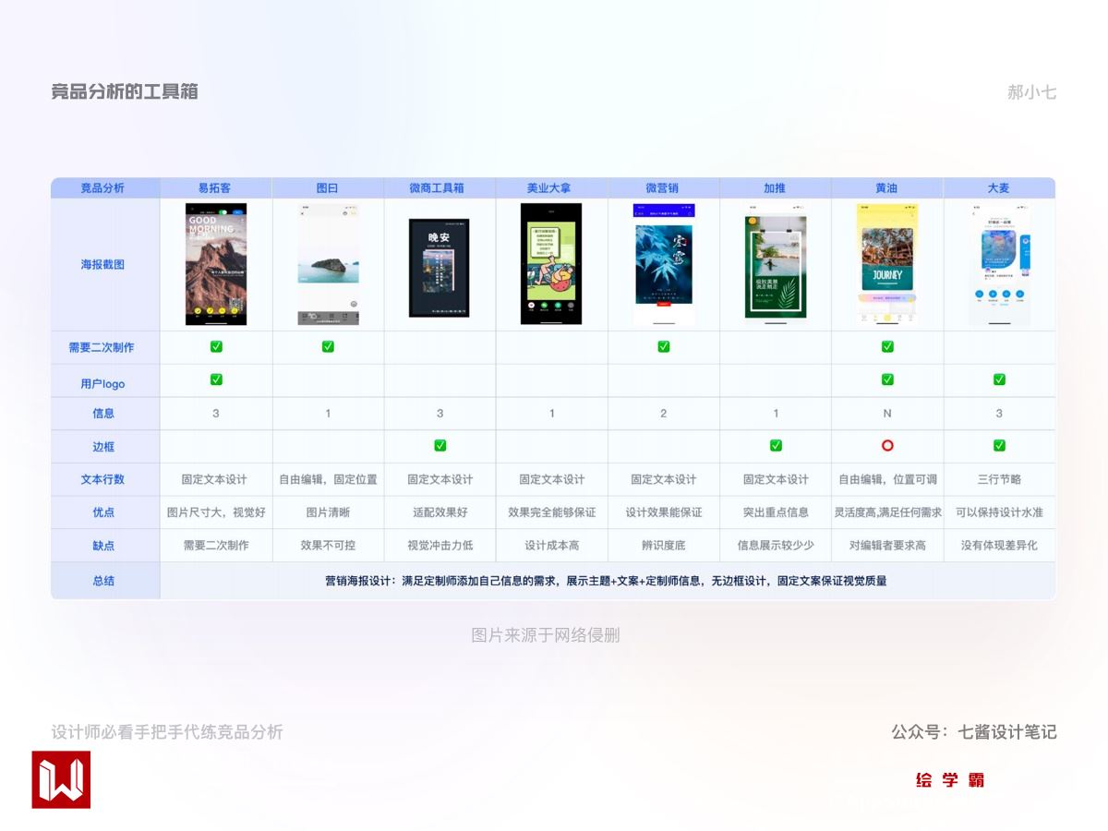
Task: Toggle 用户logo checkmark under 黄油
Action: pyautogui.click(x=887, y=379)
